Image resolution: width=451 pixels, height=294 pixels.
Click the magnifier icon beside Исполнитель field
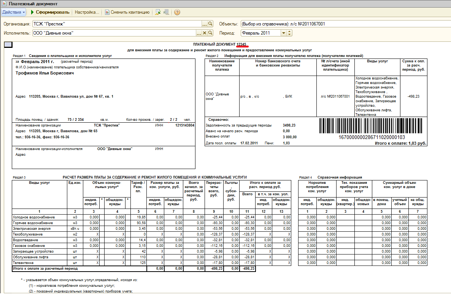210,33
